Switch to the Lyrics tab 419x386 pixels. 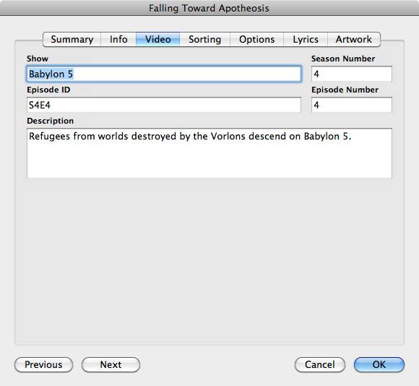coord(306,39)
